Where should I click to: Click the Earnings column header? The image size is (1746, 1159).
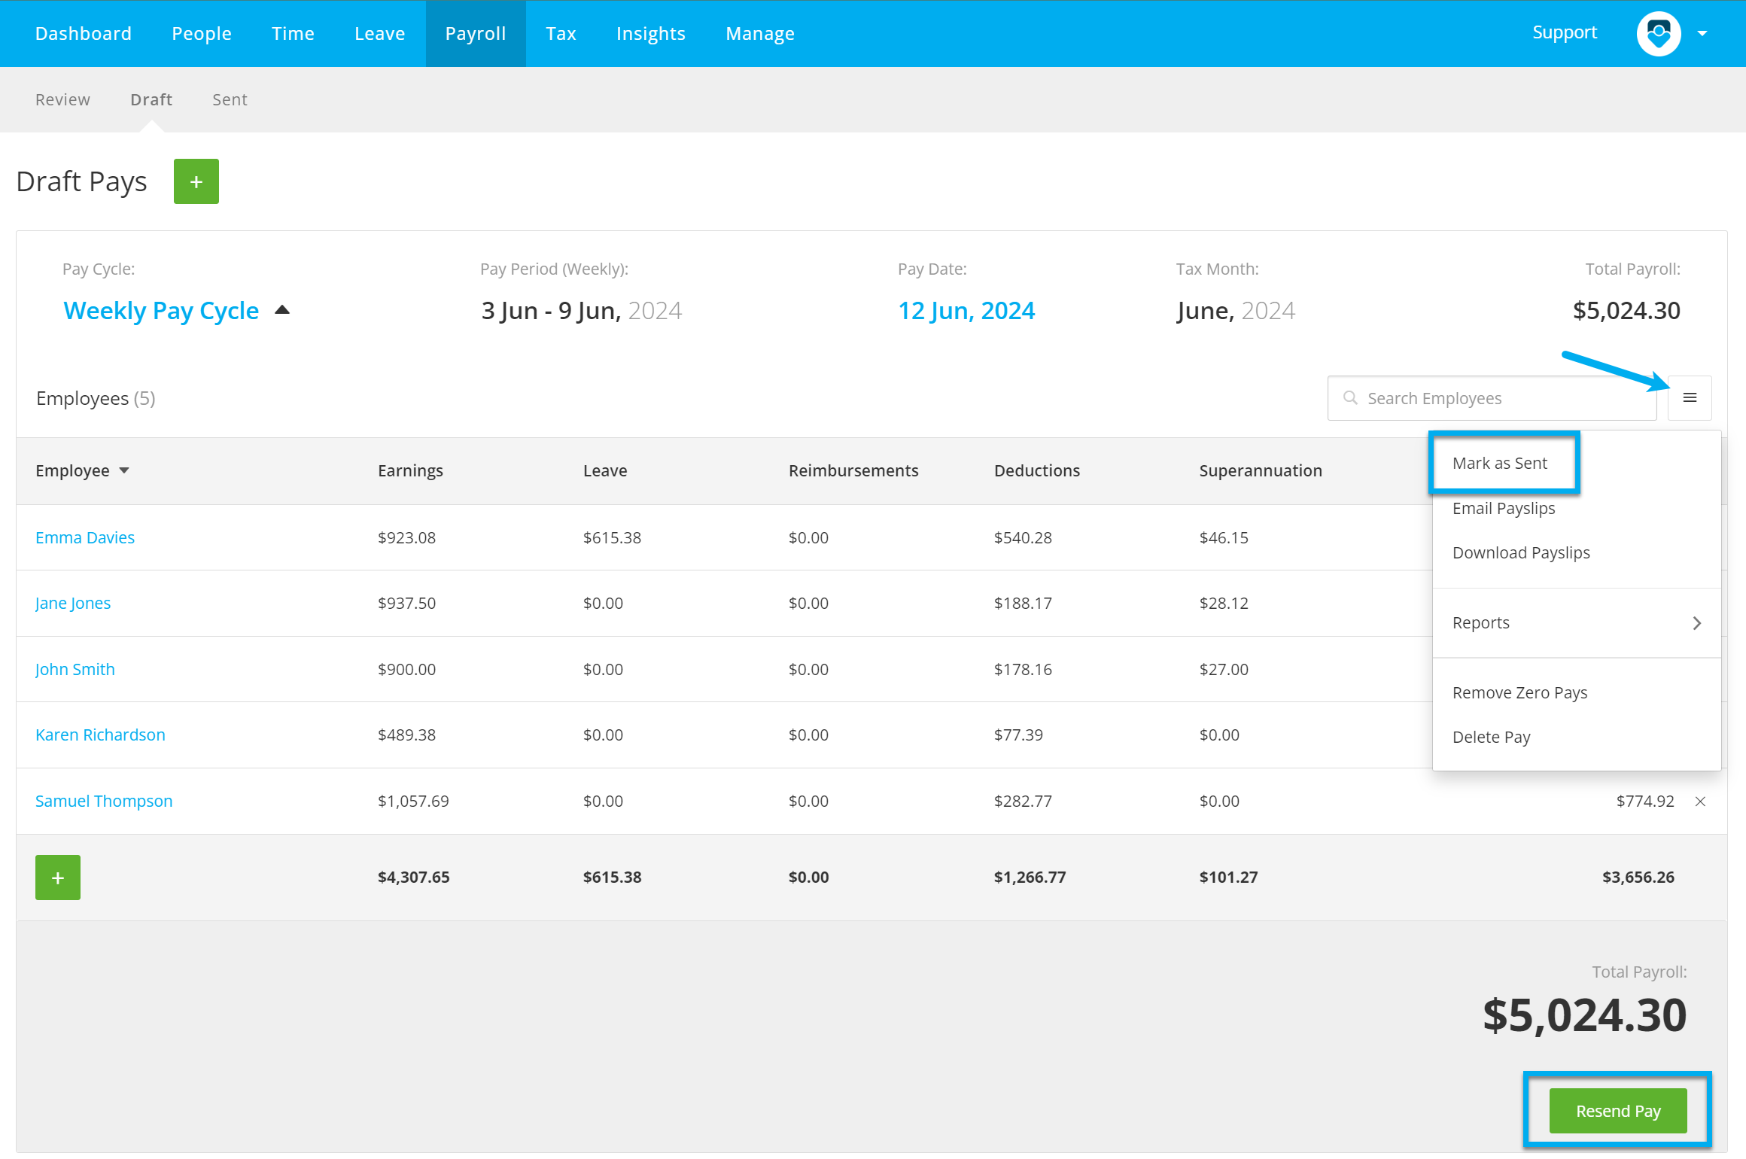[x=410, y=470]
